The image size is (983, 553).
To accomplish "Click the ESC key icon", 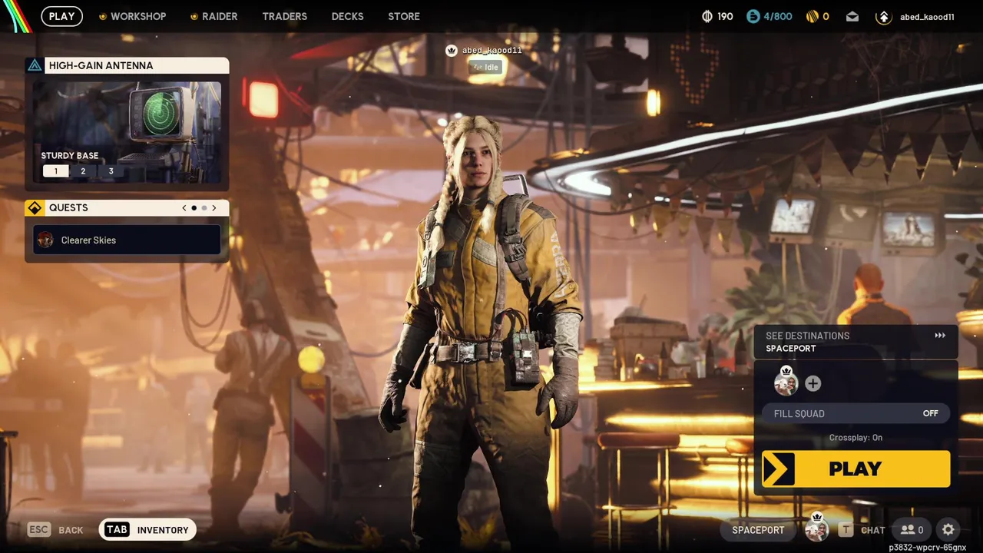I will [x=39, y=529].
